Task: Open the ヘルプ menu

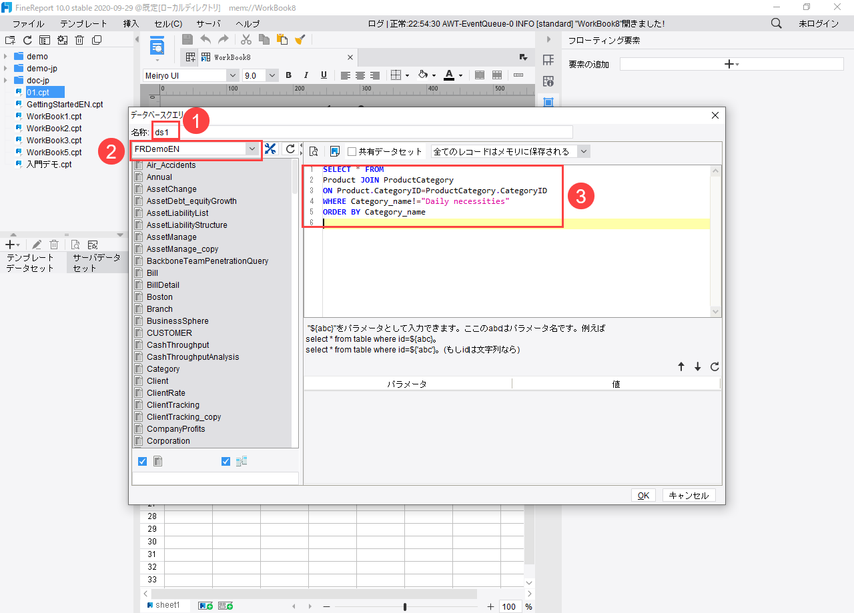Action: pyautogui.click(x=248, y=23)
